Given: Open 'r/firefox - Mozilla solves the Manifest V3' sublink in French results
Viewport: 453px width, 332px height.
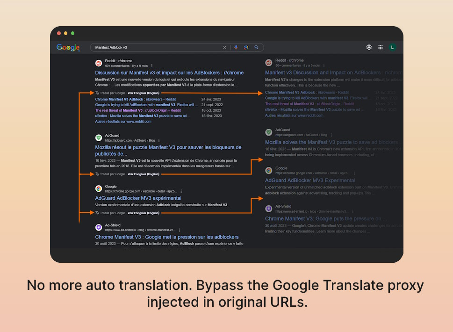Looking at the screenshot, I should tap(143, 116).
